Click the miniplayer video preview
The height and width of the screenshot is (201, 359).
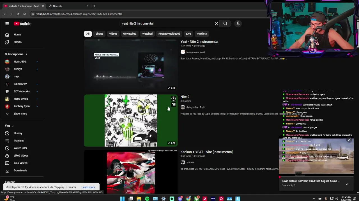point(316,157)
